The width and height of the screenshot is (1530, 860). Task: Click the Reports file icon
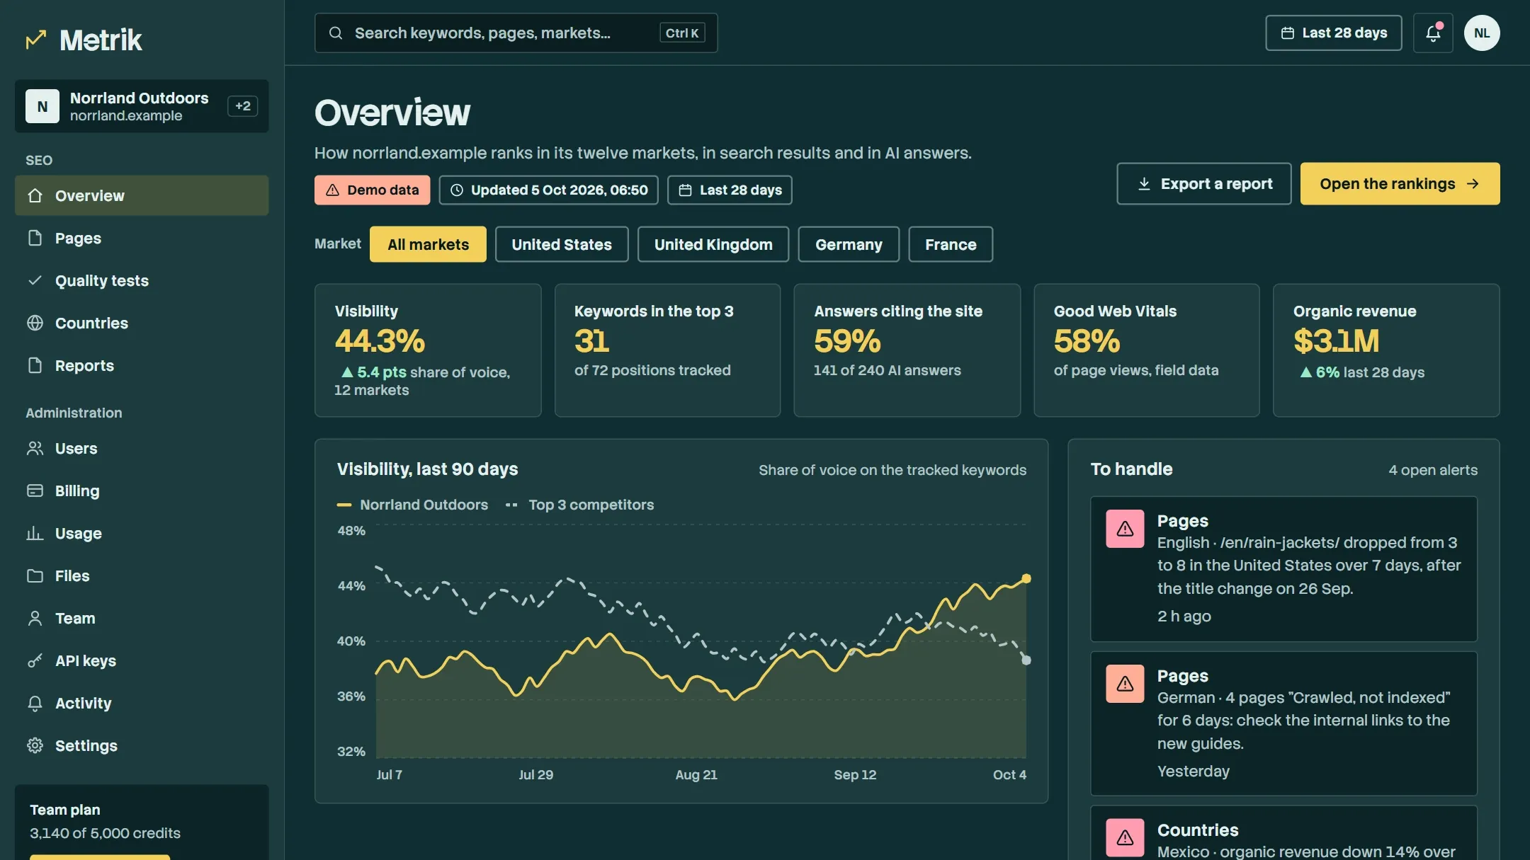35,365
